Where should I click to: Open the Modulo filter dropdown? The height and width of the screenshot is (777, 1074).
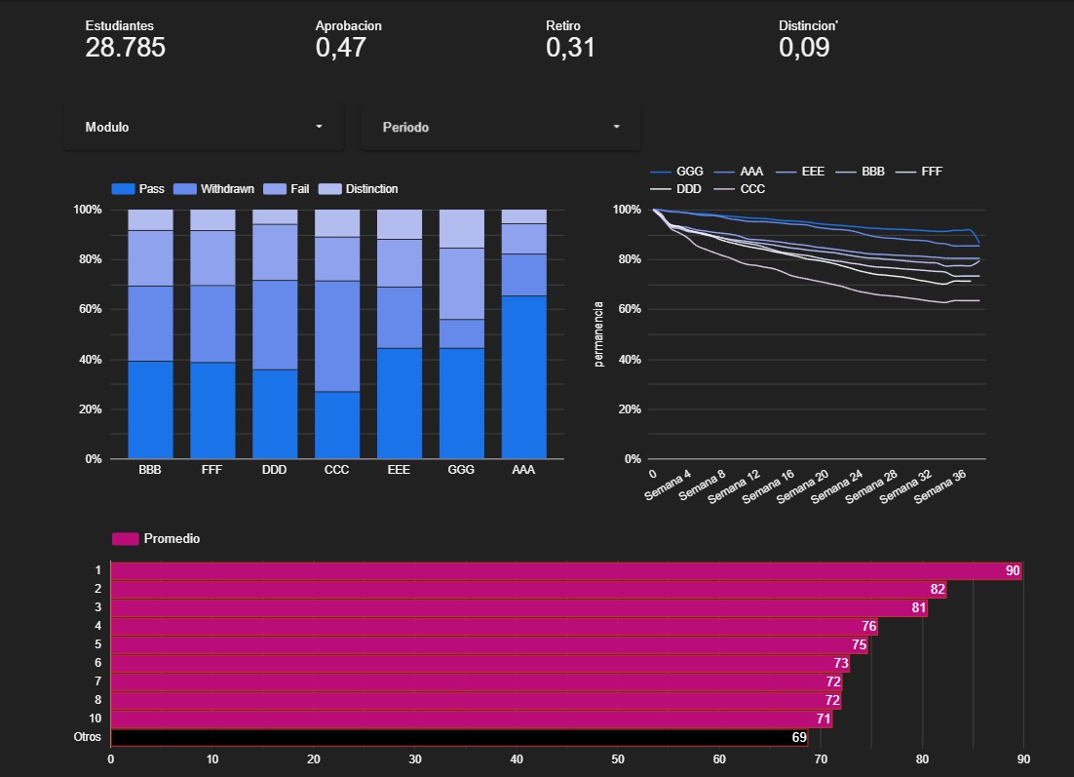tap(204, 127)
